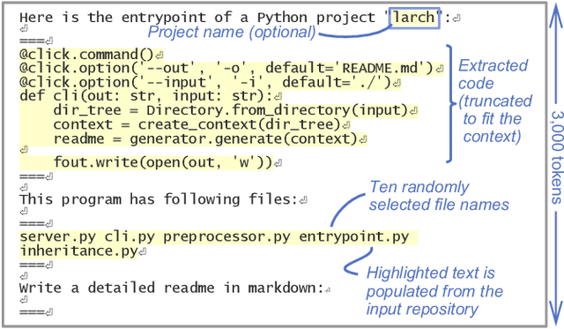This screenshot has height=329, width=564.
Task: Click the 'Project name (optional)' label
Action: click(x=232, y=32)
